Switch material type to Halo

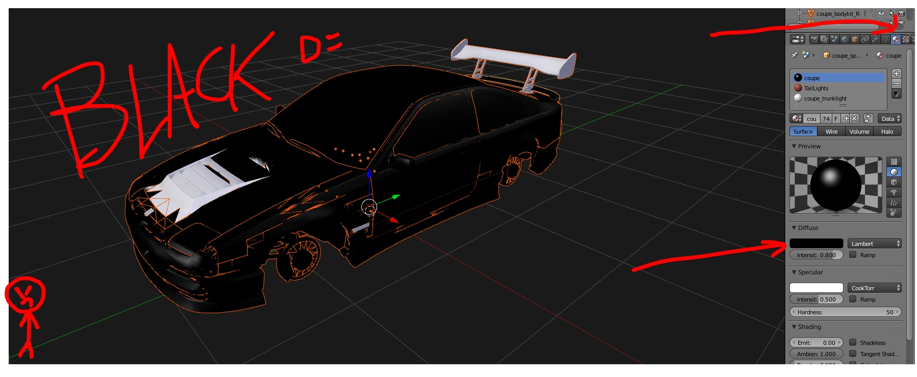click(887, 132)
